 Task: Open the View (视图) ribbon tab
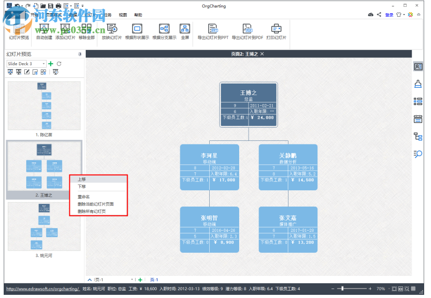[123, 15]
